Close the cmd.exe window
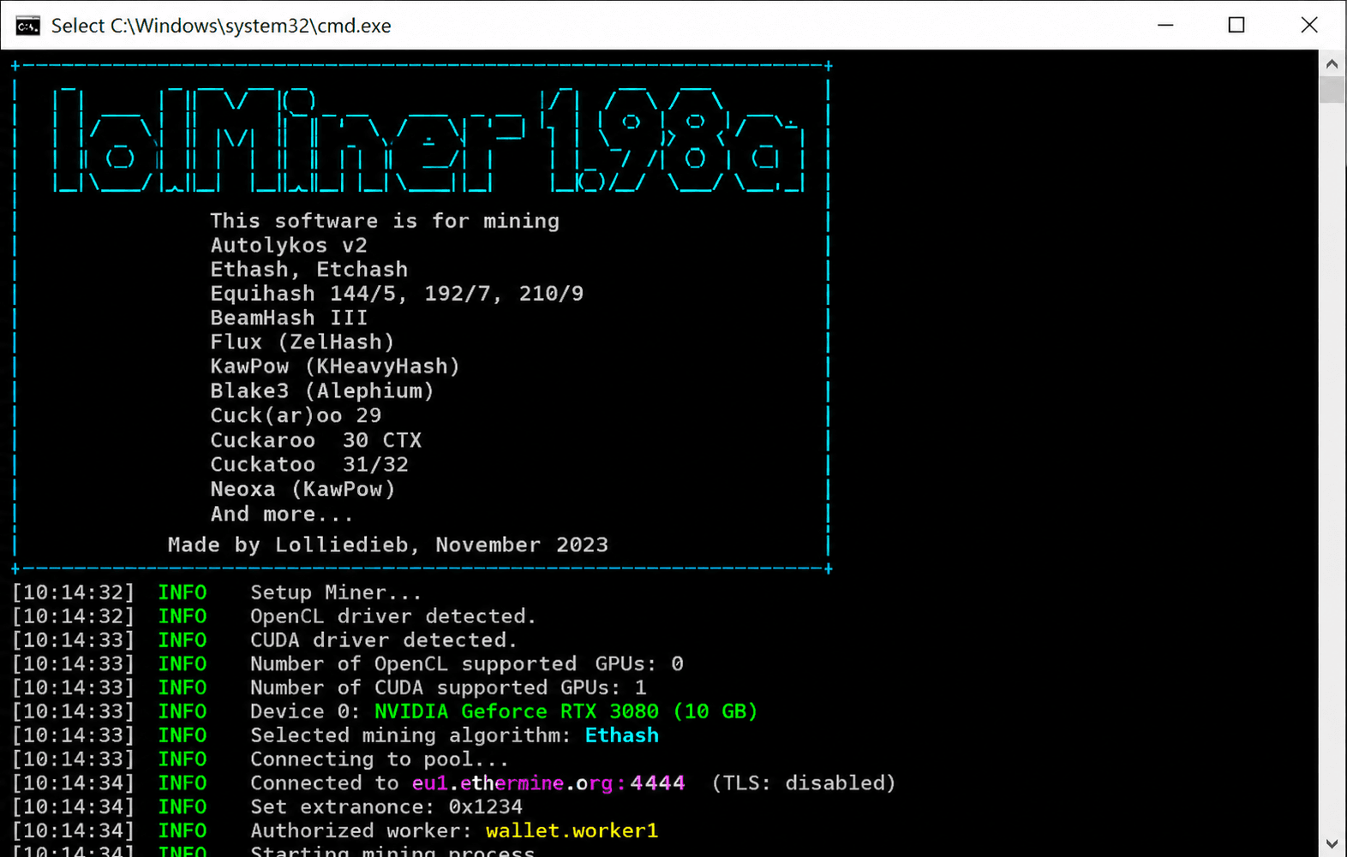The width and height of the screenshot is (1347, 857). coord(1309,25)
